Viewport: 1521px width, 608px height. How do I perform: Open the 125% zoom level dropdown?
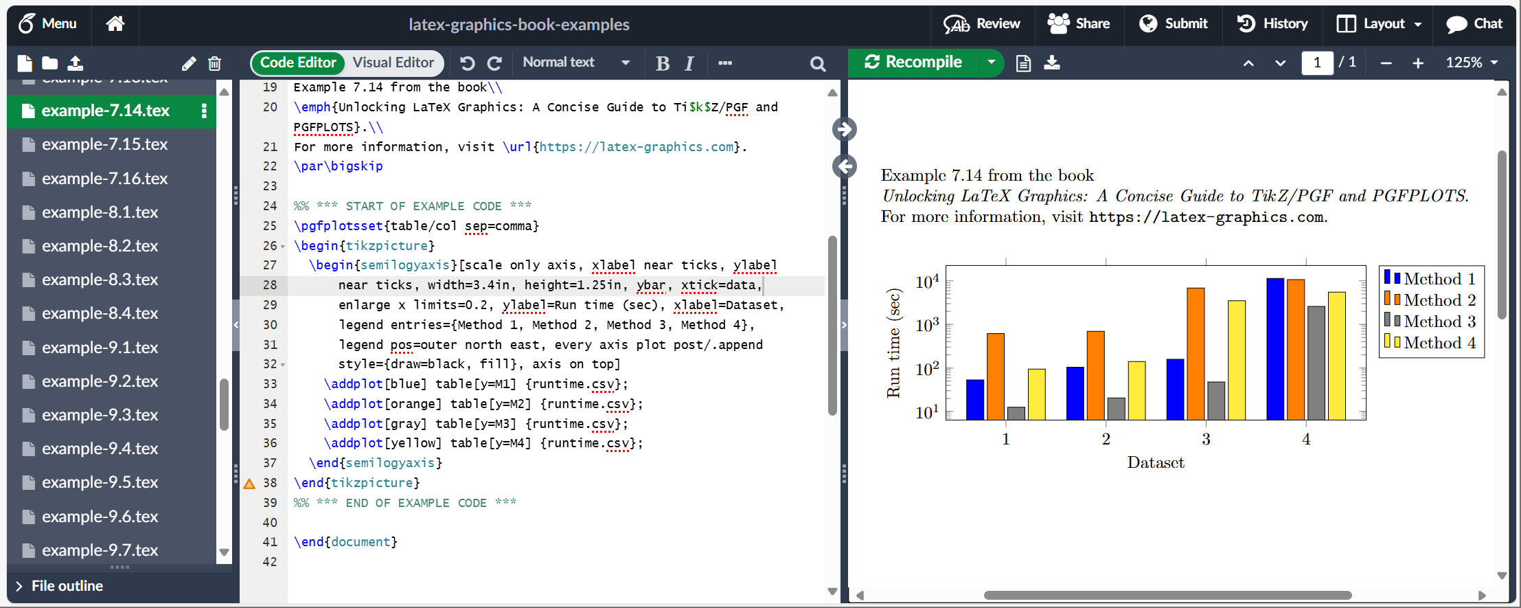[x=1471, y=63]
